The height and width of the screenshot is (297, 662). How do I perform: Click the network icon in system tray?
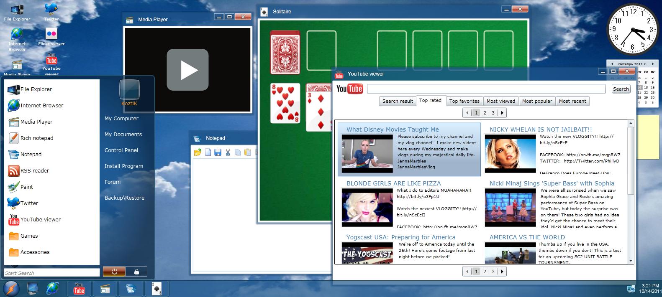point(631,289)
